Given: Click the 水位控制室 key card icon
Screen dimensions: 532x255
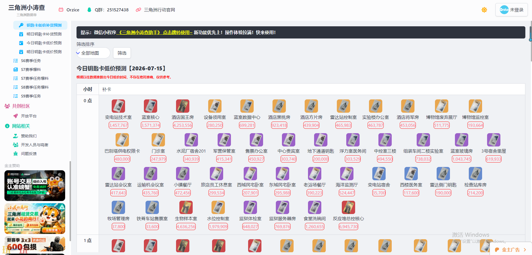Looking at the screenshot, I should (218, 207).
